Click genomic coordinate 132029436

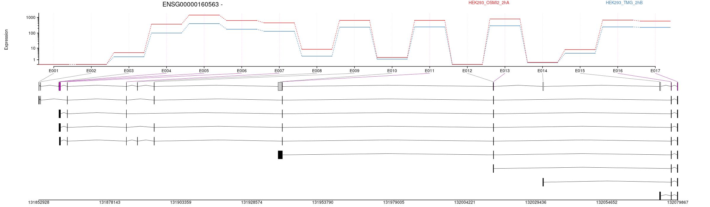[x=536, y=203]
